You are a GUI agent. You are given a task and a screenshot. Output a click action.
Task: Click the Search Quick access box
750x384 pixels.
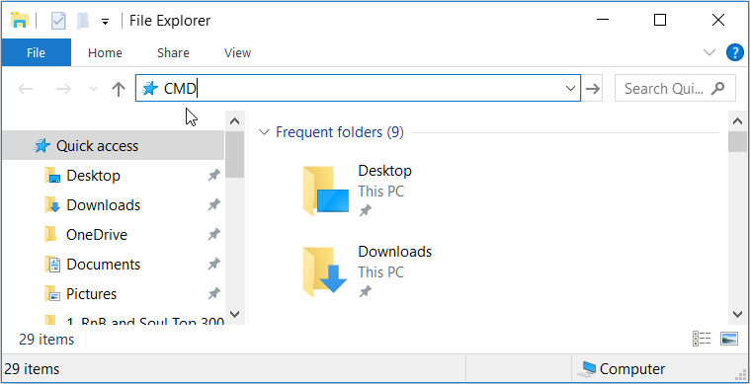675,88
